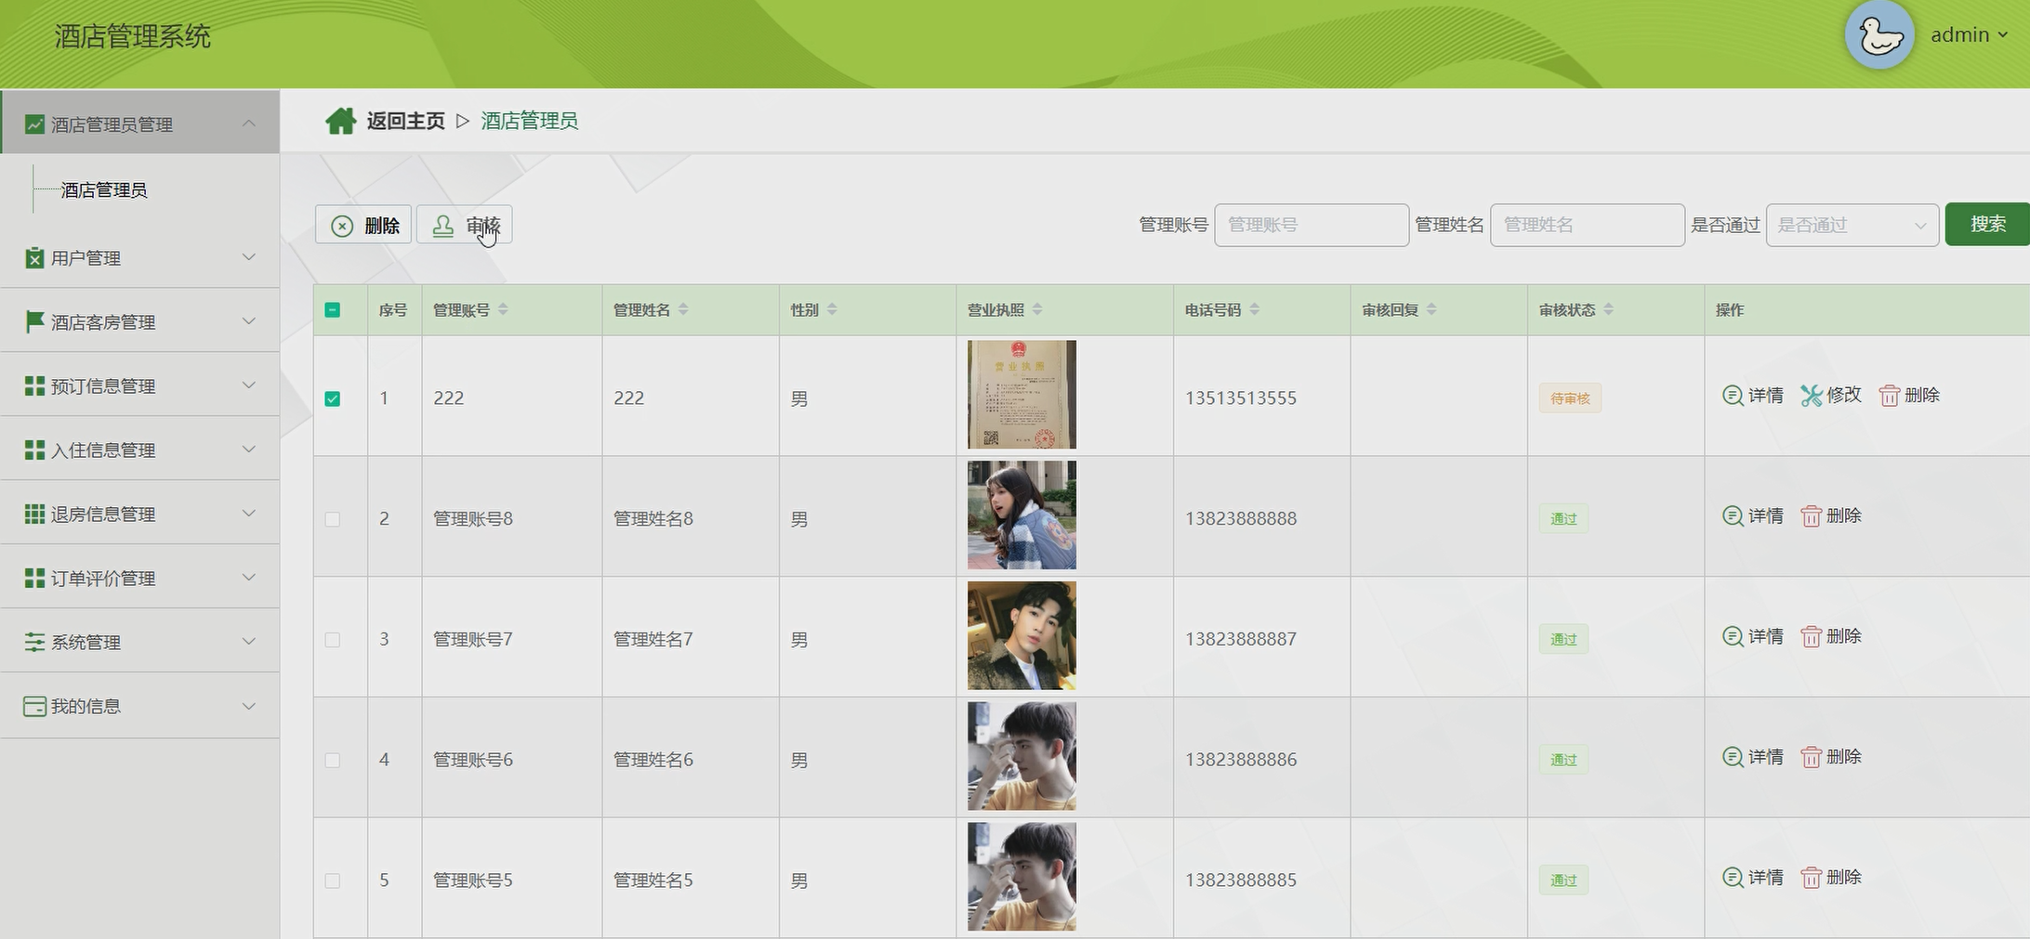This screenshot has height=939, width=2030.
Task: Delete the row 管理账号7
Action: (1831, 637)
